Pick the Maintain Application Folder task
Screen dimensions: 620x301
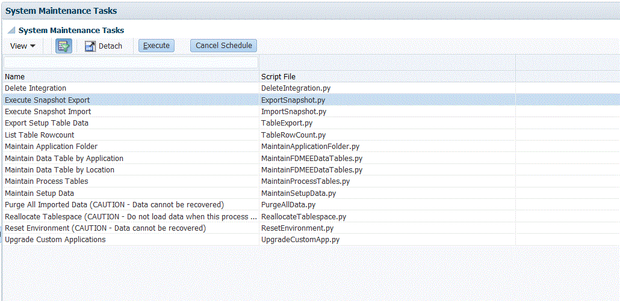(x=51, y=147)
